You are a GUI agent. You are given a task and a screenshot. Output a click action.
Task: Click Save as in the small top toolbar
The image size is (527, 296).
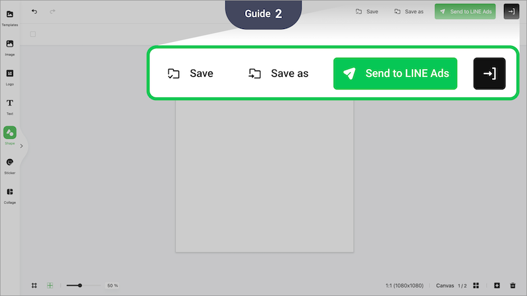point(408,12)
